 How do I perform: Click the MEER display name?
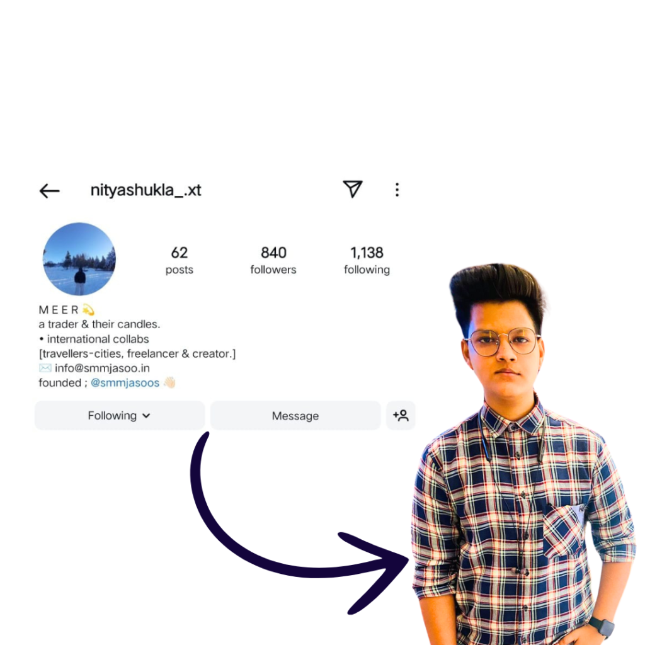59,310
